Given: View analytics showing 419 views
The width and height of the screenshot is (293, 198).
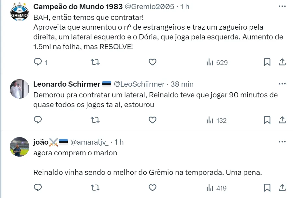Looking at the screenshot, I should tap(217, 188).
